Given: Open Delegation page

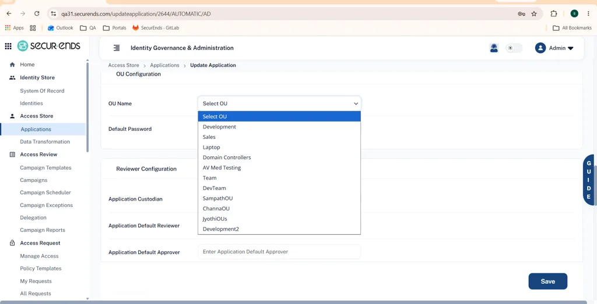Looking at the screenshot, I should [33, 217].
